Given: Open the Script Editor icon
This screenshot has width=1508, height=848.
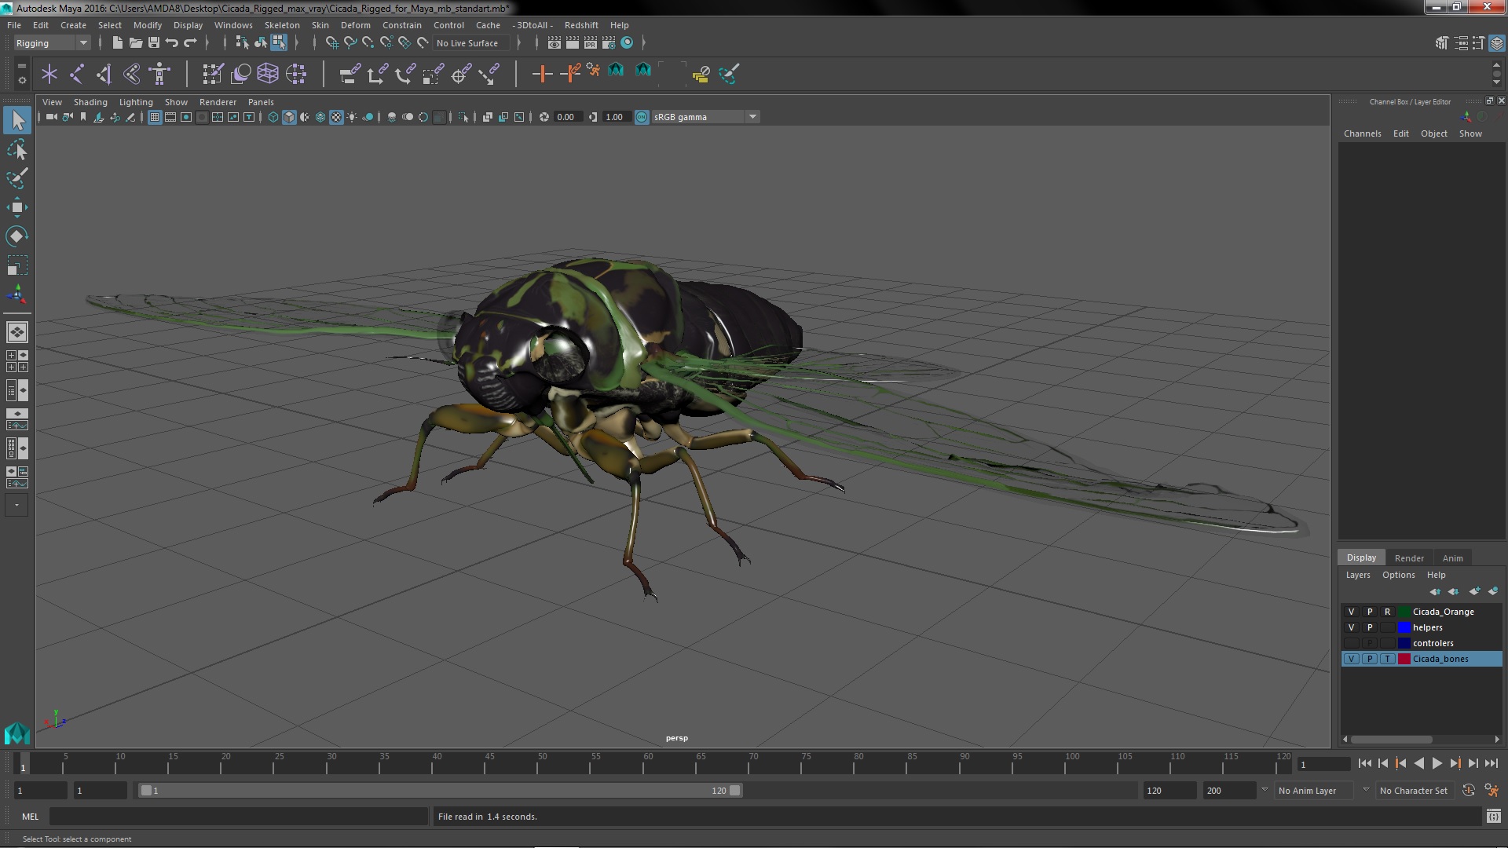Looking at the screenshot, I should pos(1493,817).
